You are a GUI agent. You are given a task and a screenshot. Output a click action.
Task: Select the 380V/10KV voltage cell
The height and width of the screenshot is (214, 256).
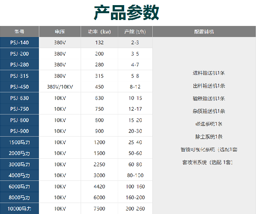[60, 87]
